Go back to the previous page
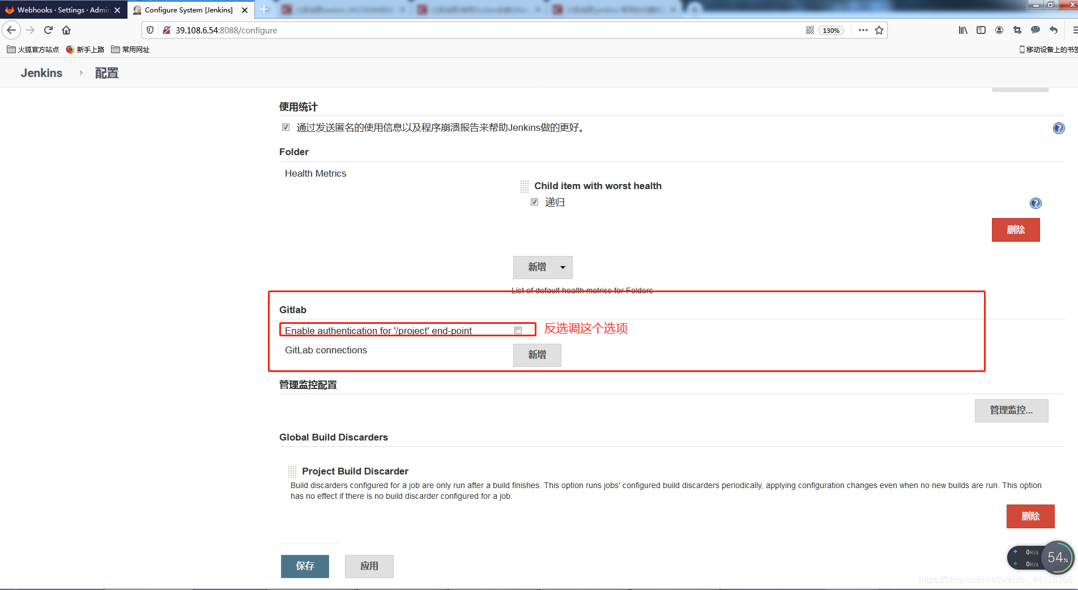The height and width of the screenshot is (590, 1078). tap(11, 30)
